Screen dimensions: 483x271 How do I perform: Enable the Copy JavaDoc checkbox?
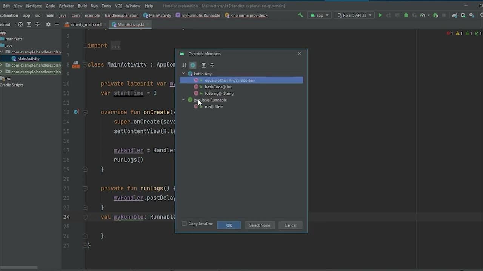tap(184, 224)
